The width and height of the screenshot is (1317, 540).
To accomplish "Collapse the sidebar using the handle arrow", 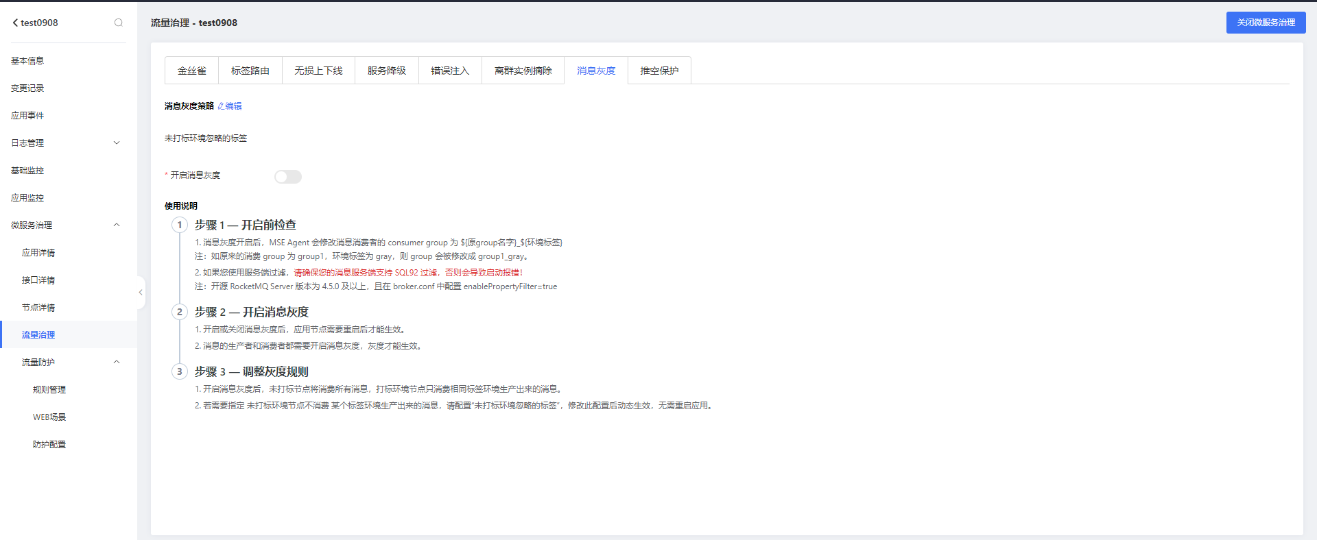I will click(141, 293).
